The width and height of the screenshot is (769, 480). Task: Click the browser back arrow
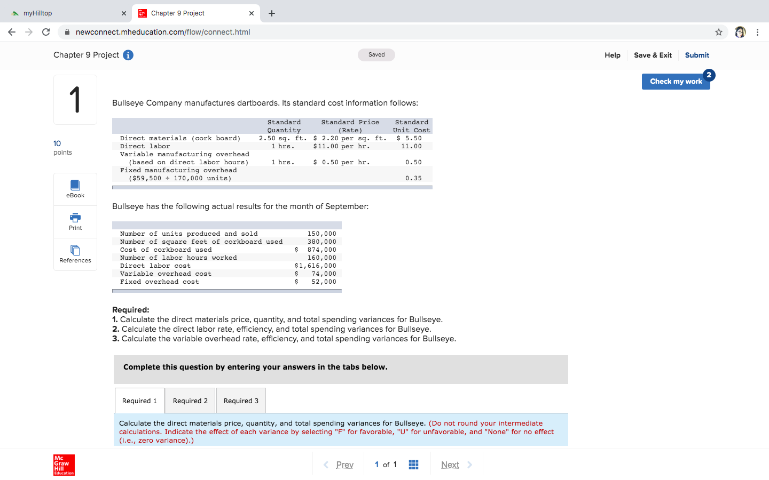[12, 32]
